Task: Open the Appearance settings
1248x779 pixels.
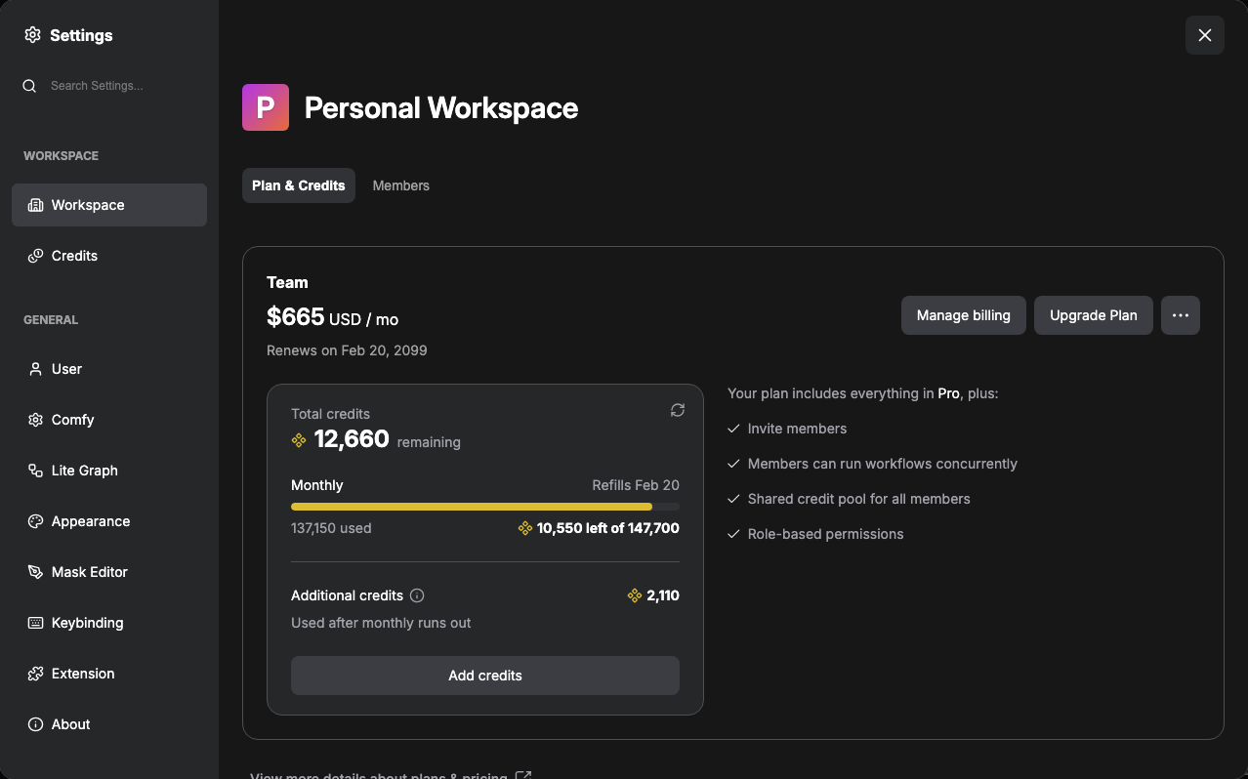Action: click(x=109, y=521)
